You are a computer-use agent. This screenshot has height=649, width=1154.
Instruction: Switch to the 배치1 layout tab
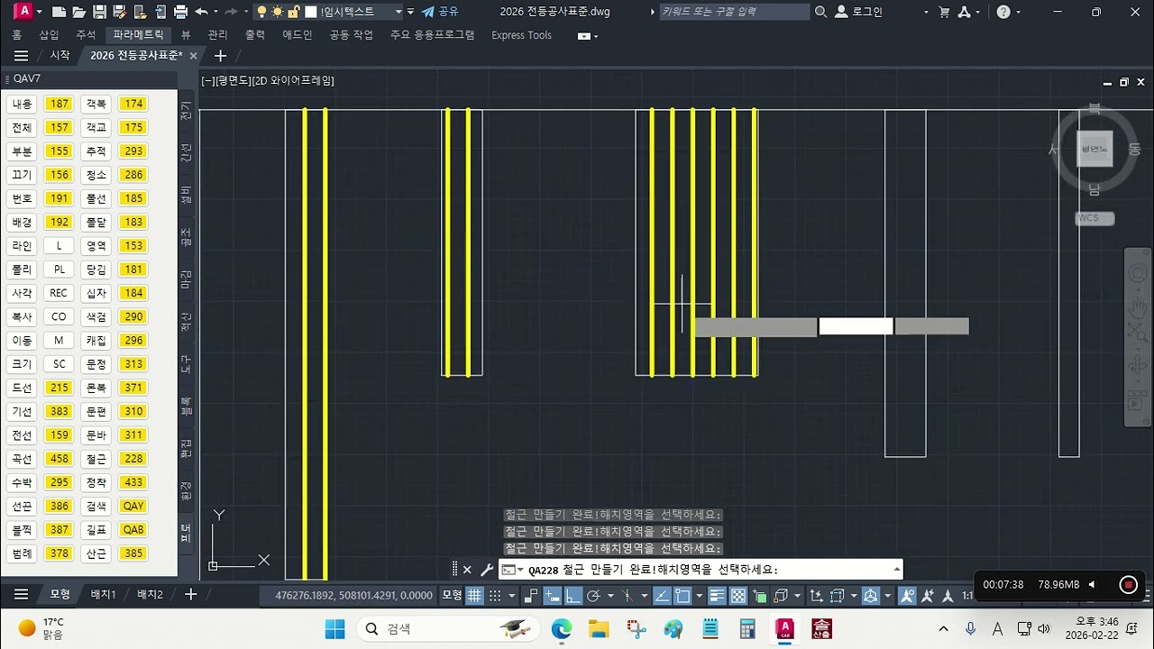[103, 595]
